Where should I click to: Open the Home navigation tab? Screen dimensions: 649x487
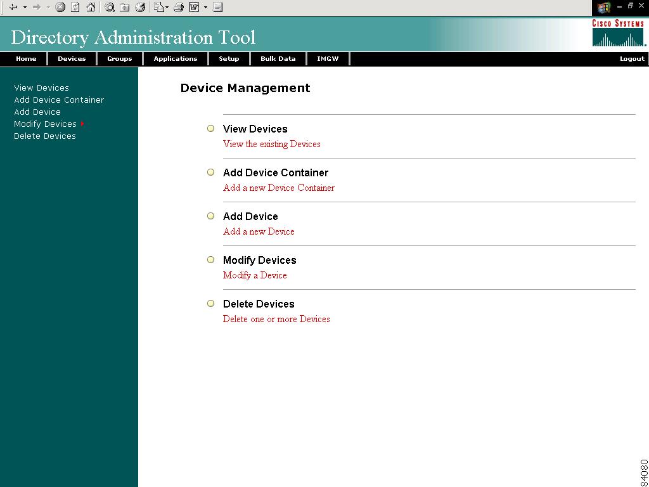(26, 59)
